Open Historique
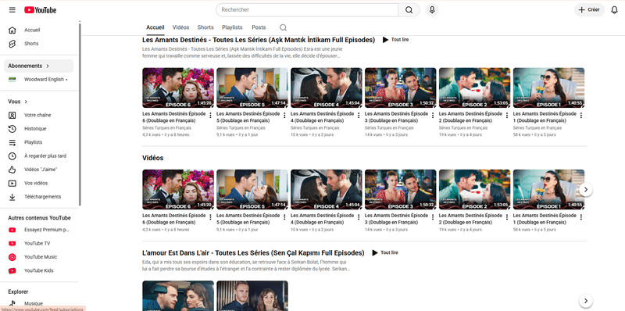 pos(38,129)
